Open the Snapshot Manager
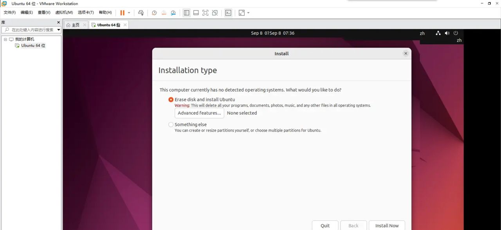The height and width of the screenshot is (230, 501). [173, 12]
